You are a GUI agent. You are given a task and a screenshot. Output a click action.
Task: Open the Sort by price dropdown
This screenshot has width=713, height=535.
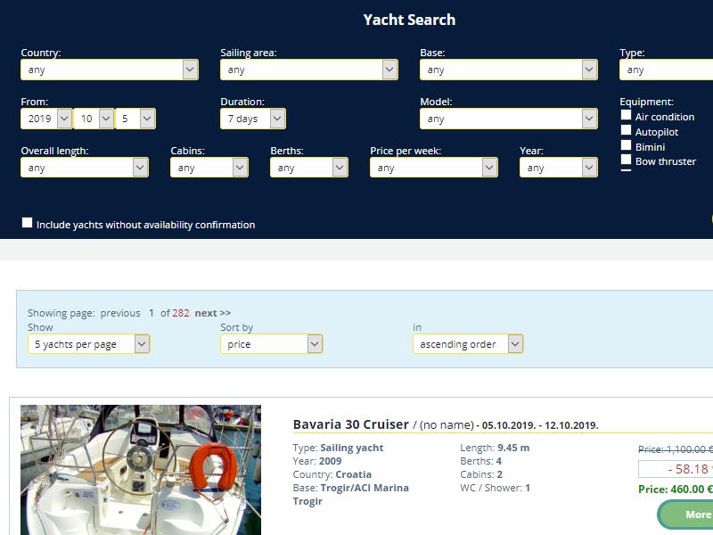coord(272,344)
